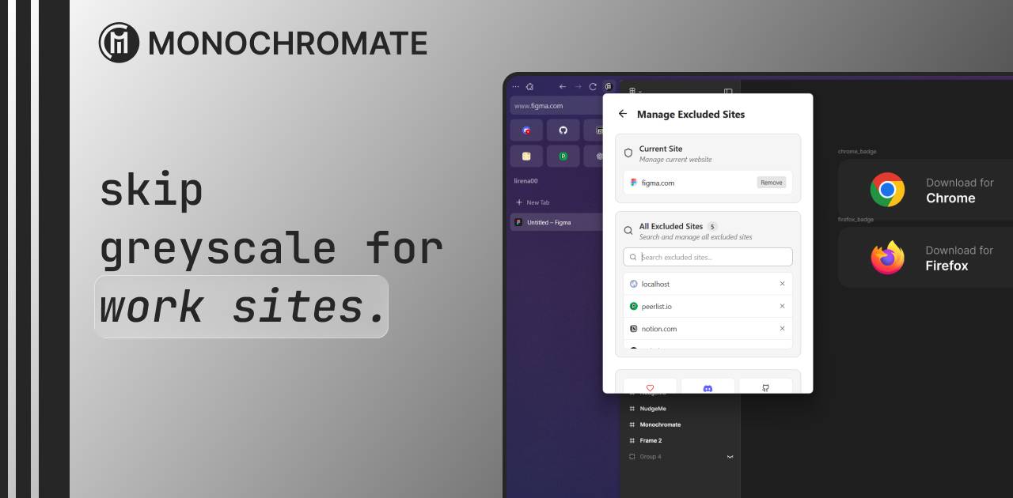Click the Remove button next to figma.com

coord(770,183)
